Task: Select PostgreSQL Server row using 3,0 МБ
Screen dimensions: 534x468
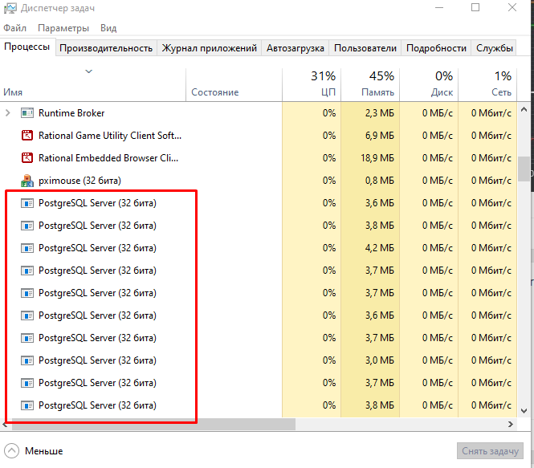Action: click(x=258, y=360)
